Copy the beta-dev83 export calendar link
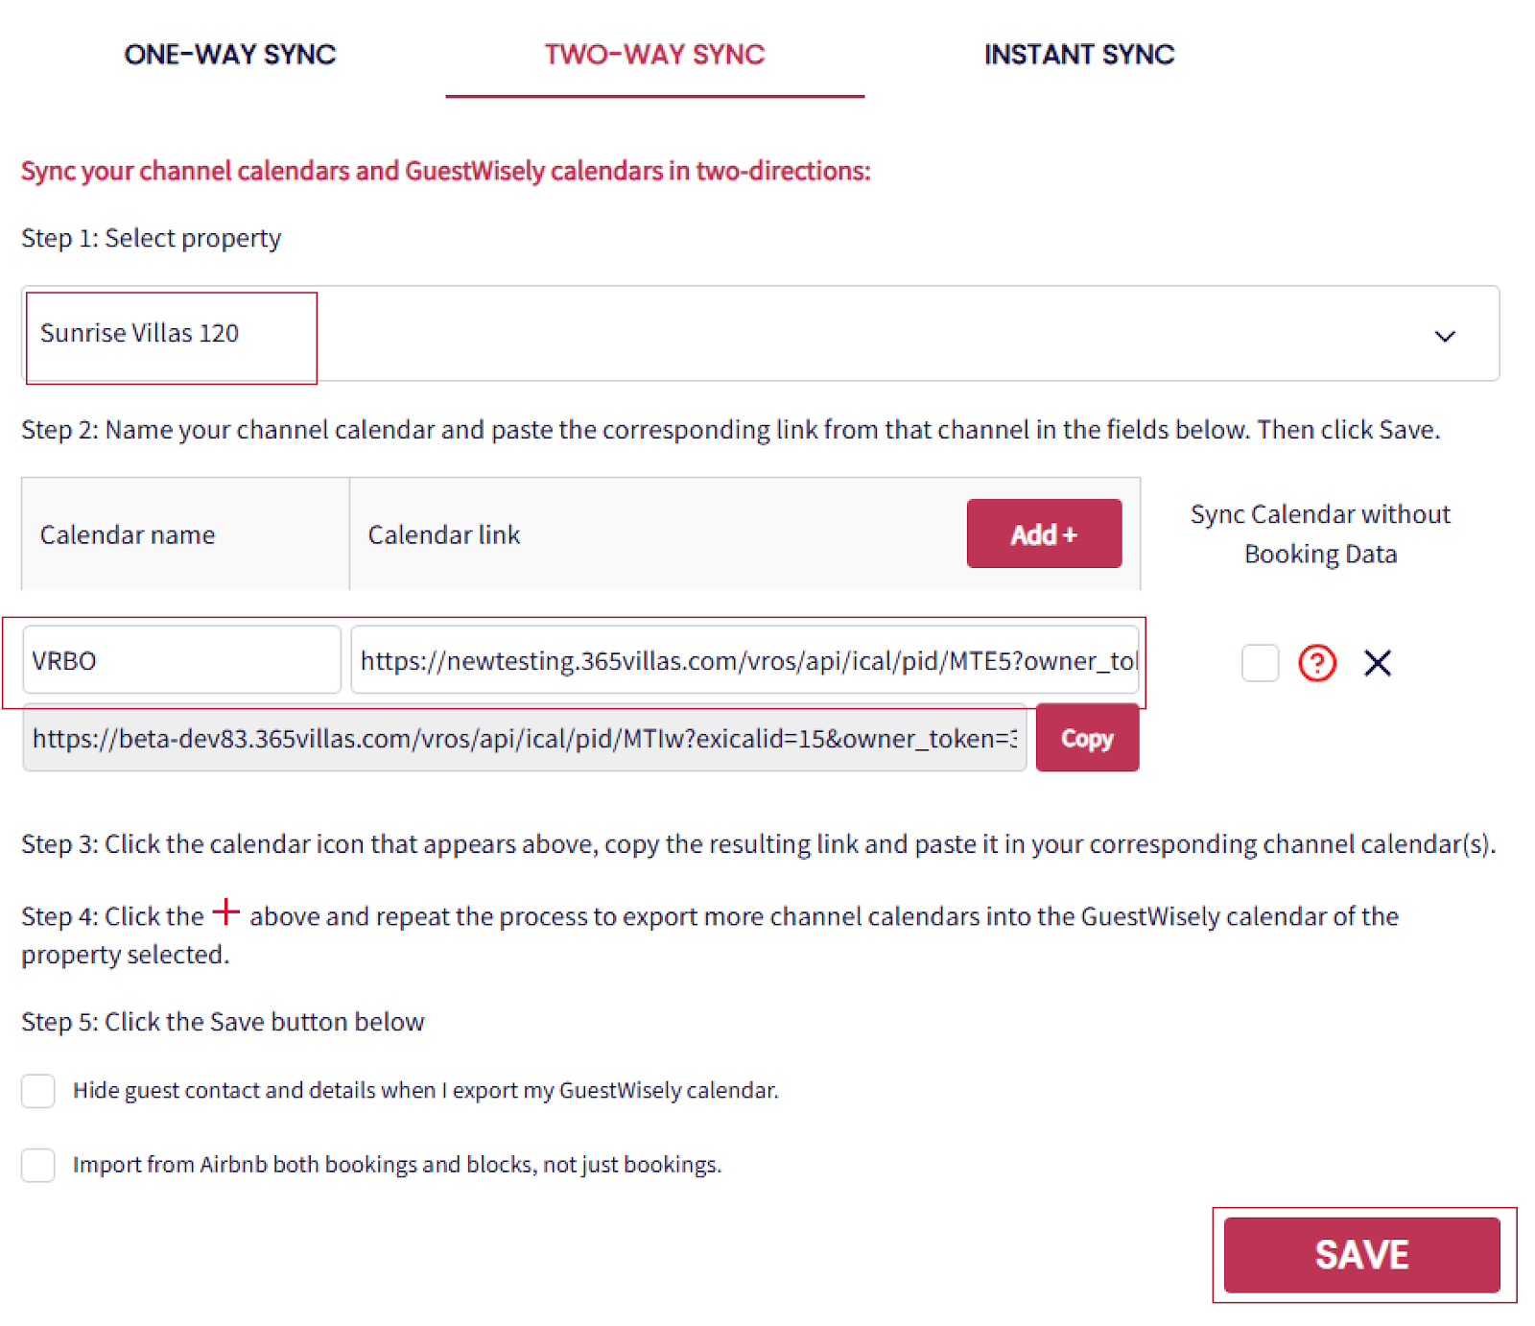The image size is (1535, 1326). click(x=1086, y=738)
